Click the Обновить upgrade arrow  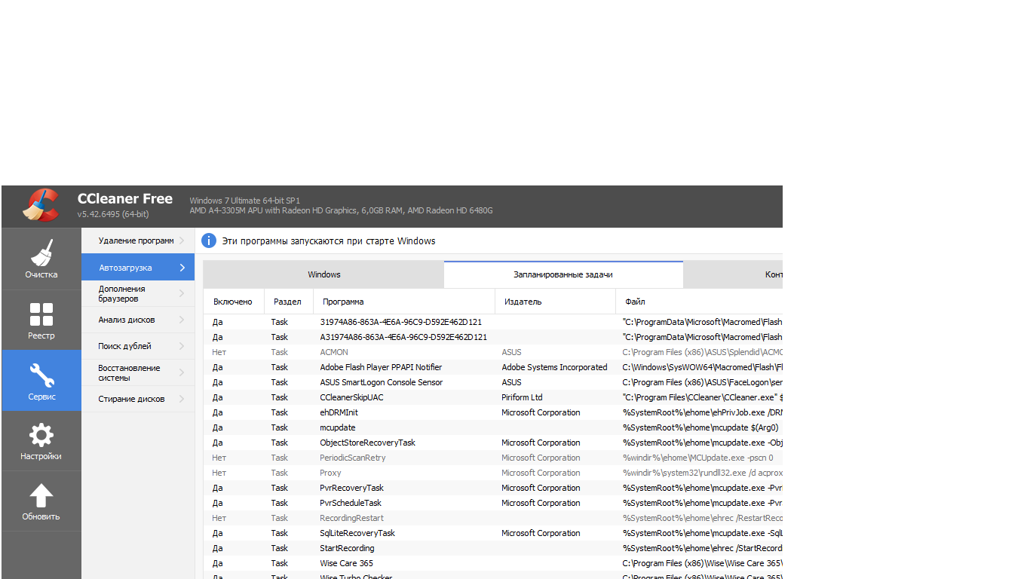tap(41, 501)
